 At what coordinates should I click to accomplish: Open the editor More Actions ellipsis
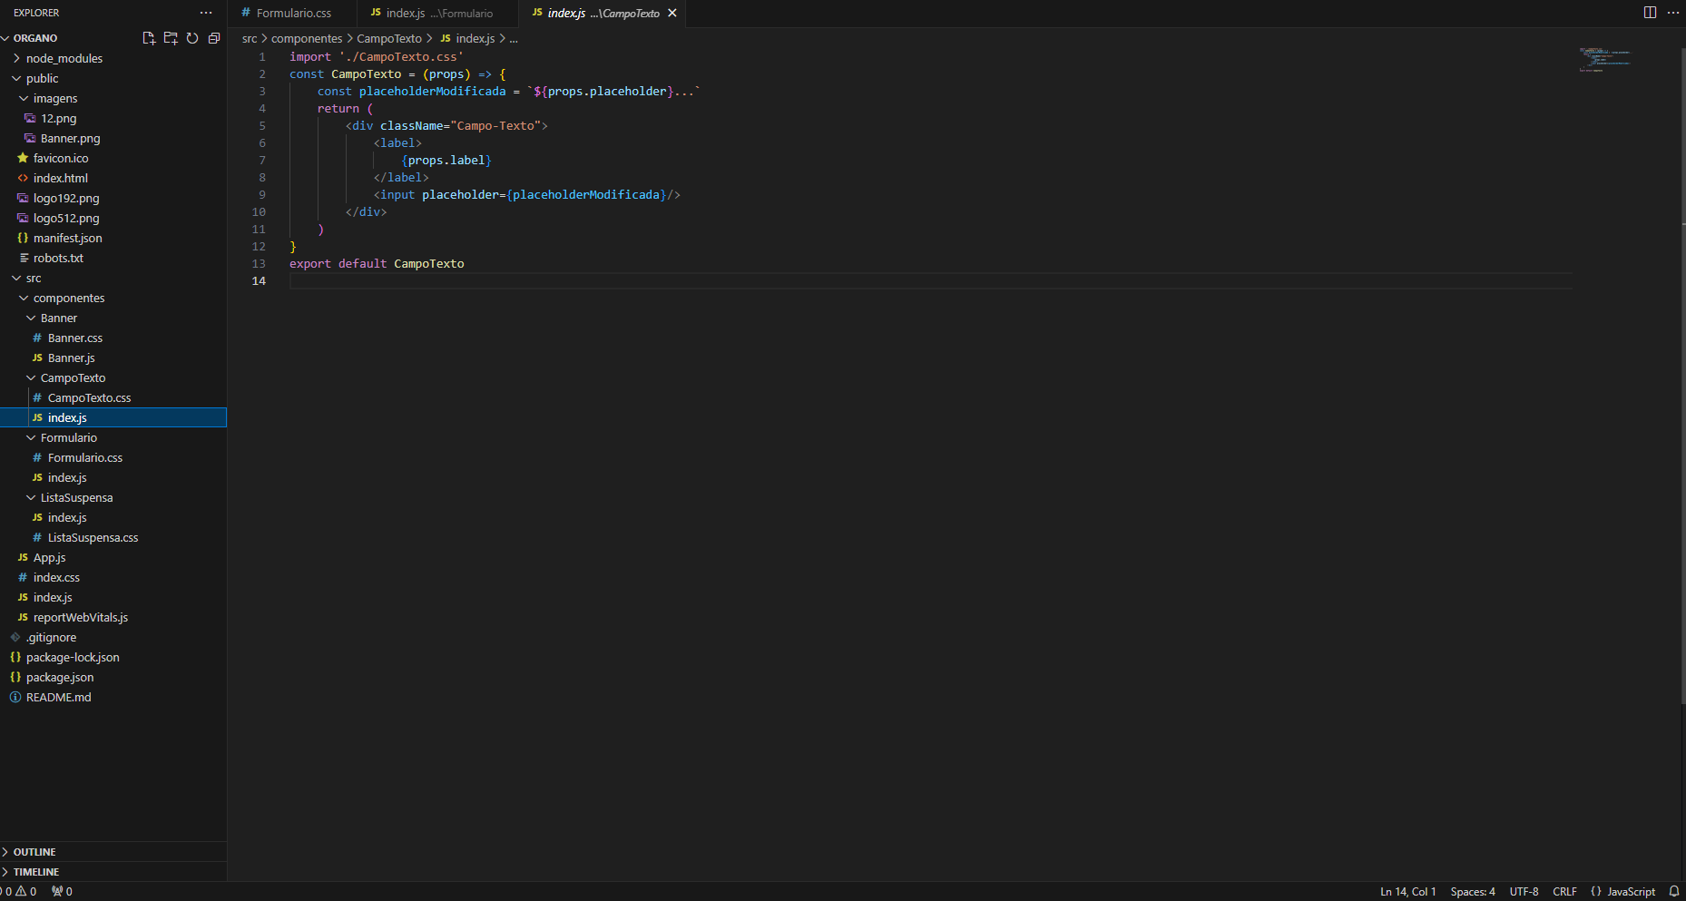click(1673, 13)
